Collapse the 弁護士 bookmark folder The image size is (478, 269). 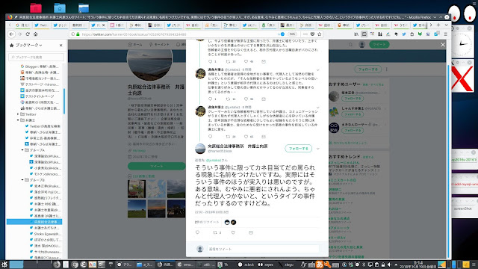[x=18, y=120]
